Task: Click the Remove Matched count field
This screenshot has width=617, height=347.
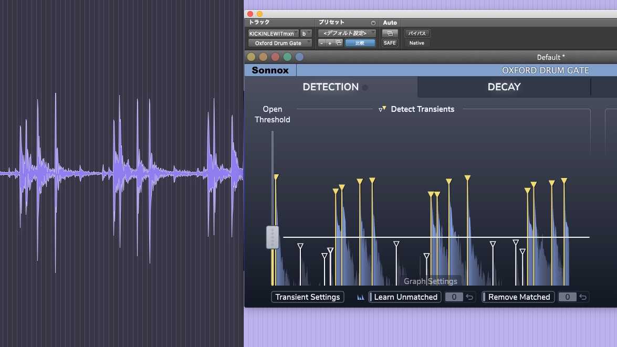Action: [x=568, y=297]
